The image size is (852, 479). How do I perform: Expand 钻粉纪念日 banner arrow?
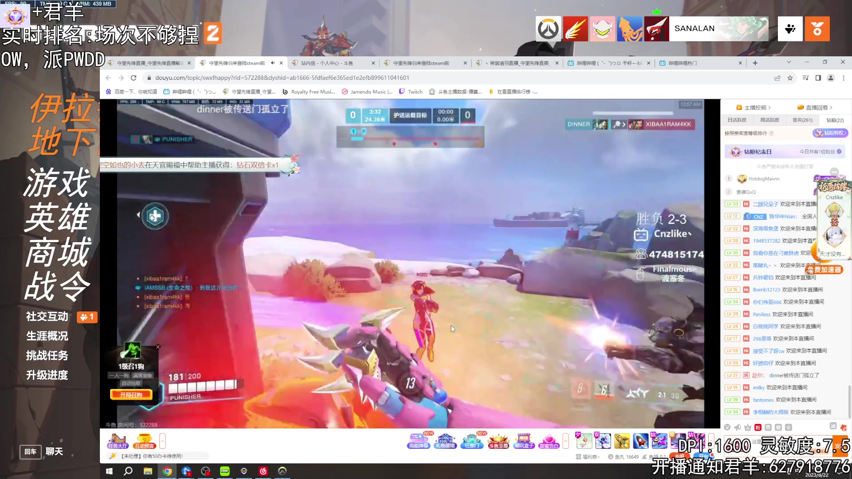pos(839,152)
